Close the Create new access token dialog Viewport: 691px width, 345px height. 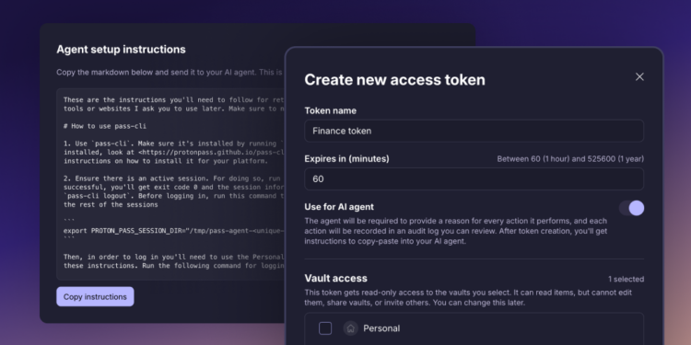639,77
